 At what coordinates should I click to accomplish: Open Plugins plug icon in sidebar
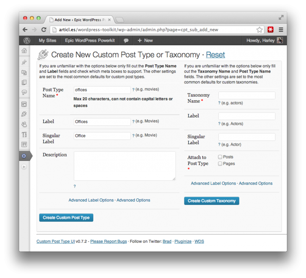(24, 114)
